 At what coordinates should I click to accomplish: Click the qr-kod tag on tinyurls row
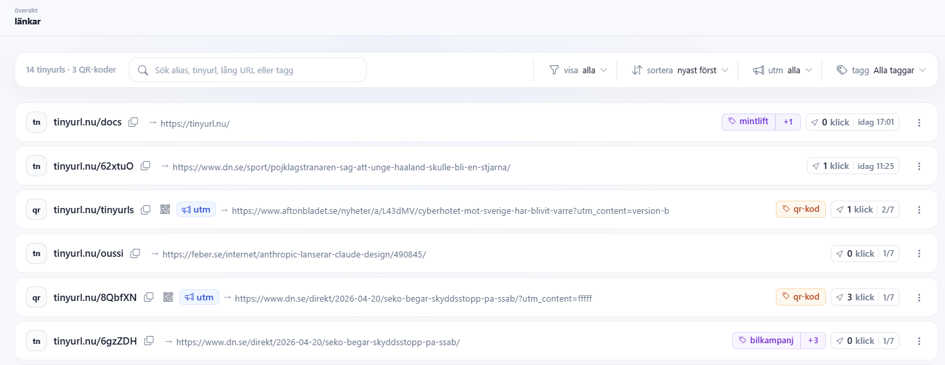[801, 209]
